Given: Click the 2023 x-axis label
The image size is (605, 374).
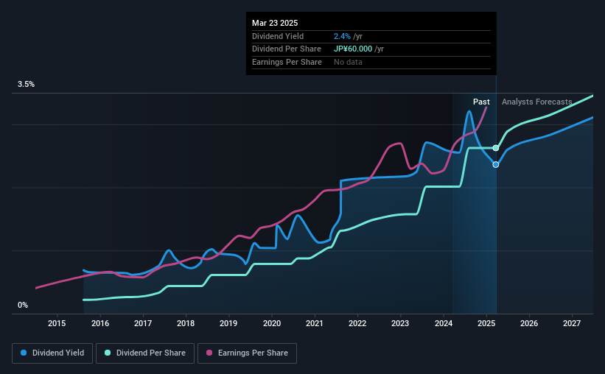Looking at the screenshot, I should coord(400,323).
